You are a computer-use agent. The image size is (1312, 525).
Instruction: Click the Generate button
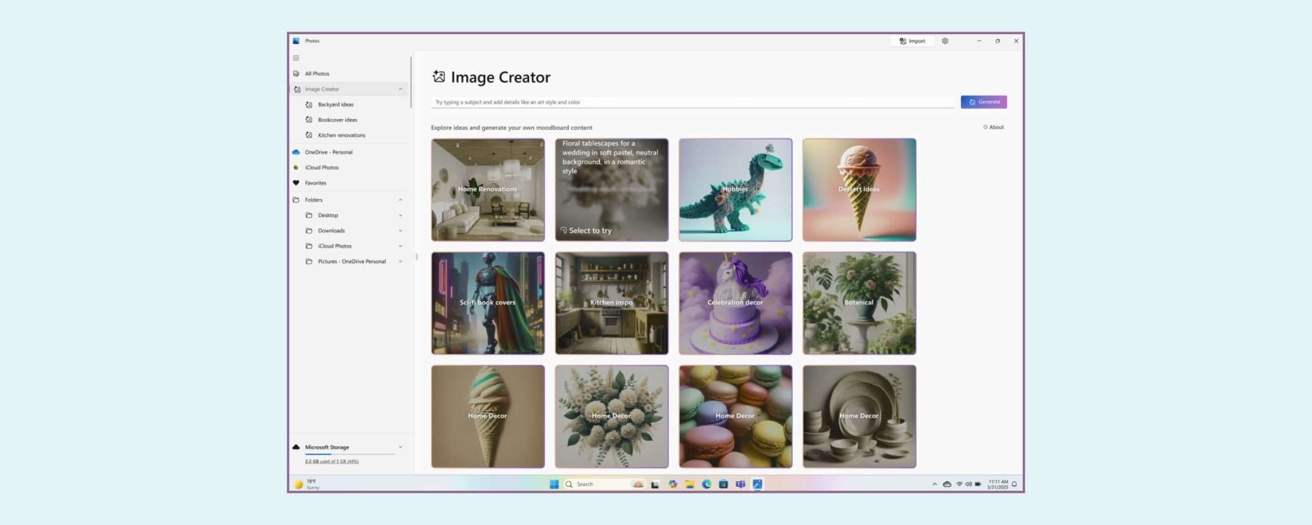pyautogui.click(x=983, y=102)
